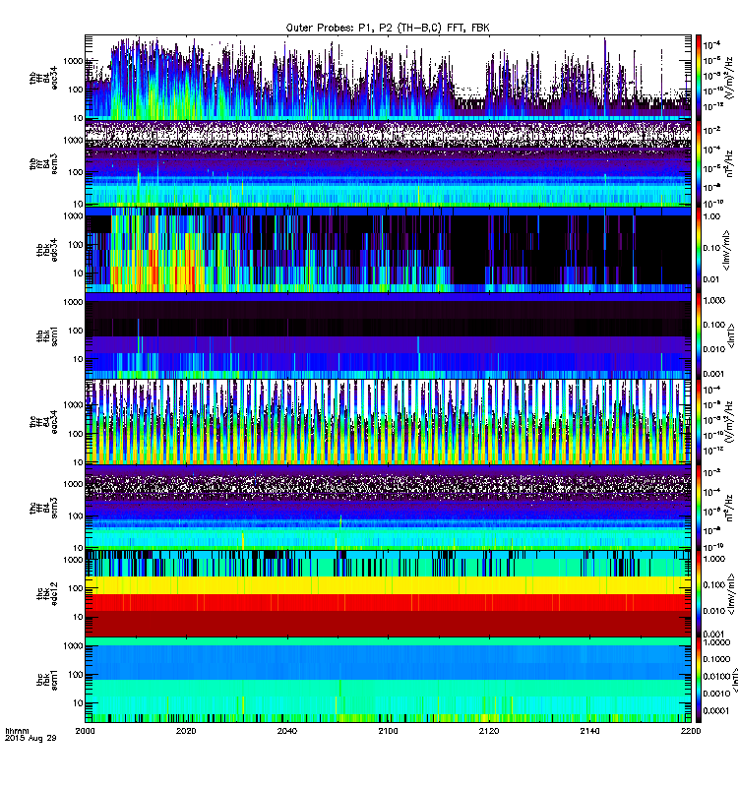Click the color bar of the thc eac34 FFT panel
738x787 pixels.
pyautogui.click(x=699, y=422)
